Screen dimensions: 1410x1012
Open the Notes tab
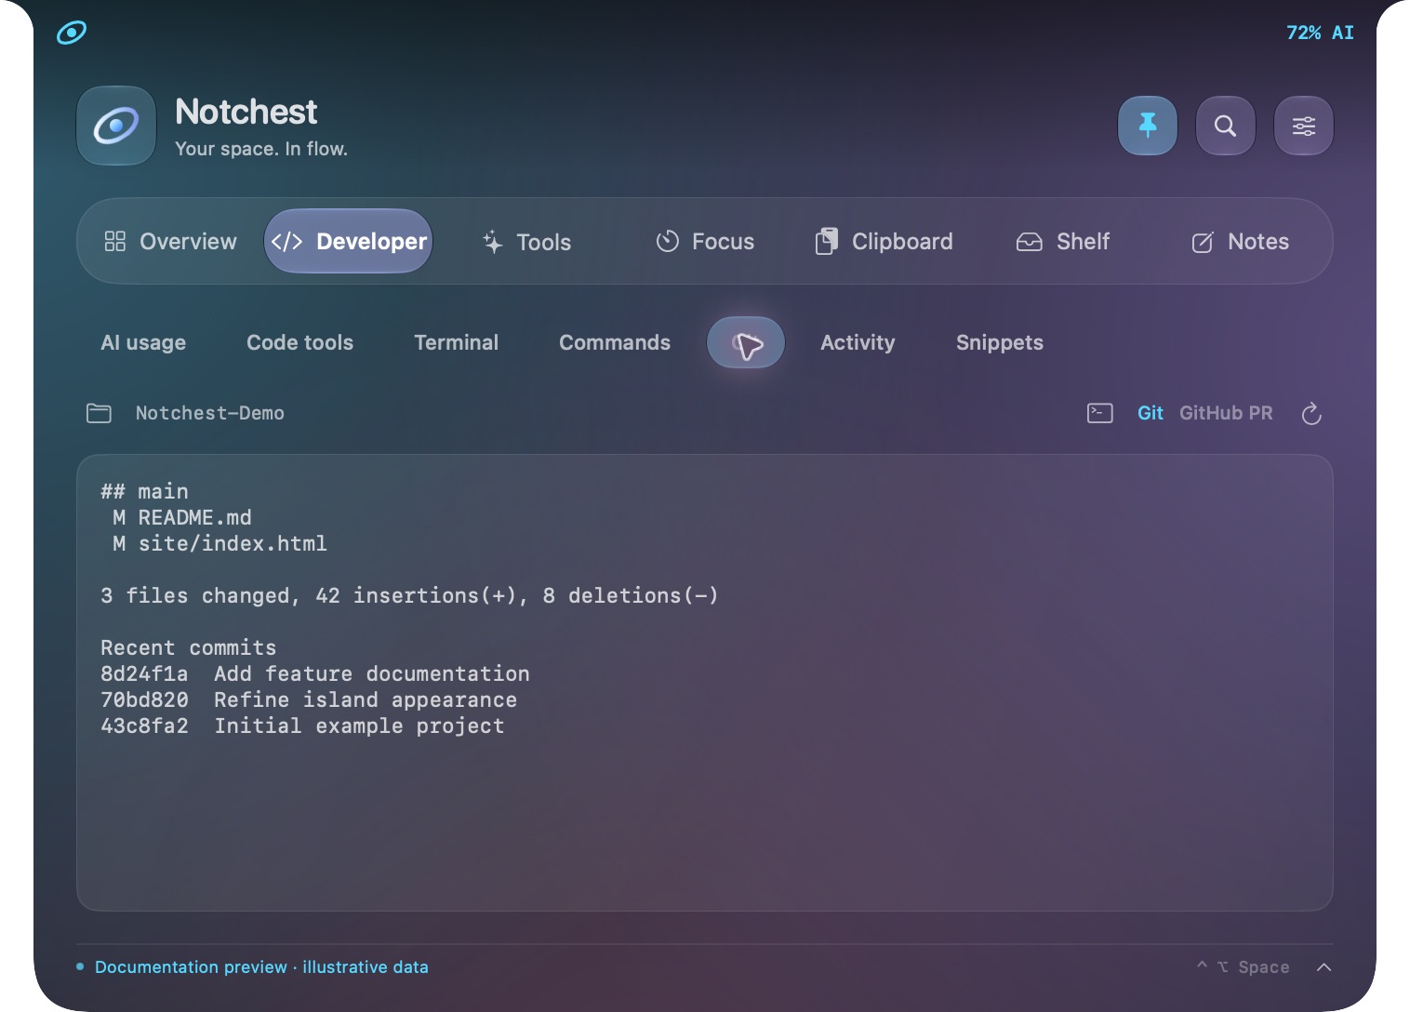click(x=1241, y=242)
